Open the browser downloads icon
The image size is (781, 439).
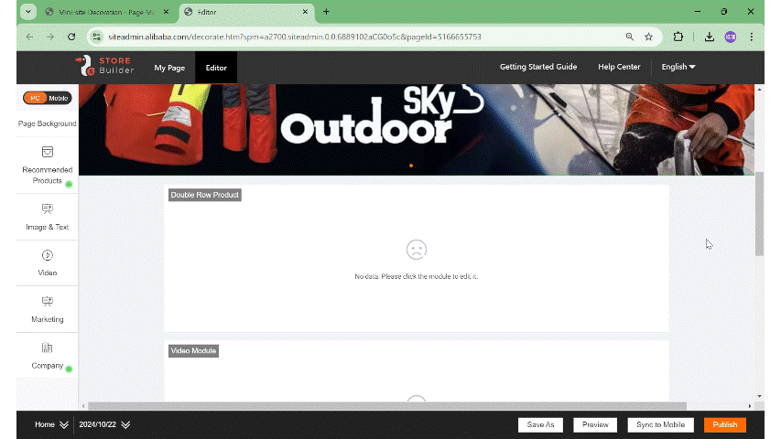[x=710, y=37]
